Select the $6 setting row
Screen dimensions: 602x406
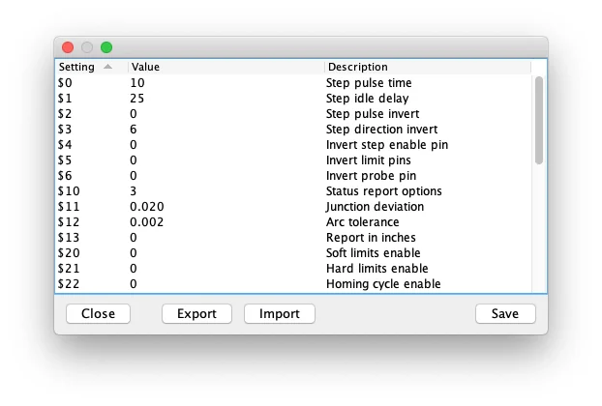(x=293, y=176)
